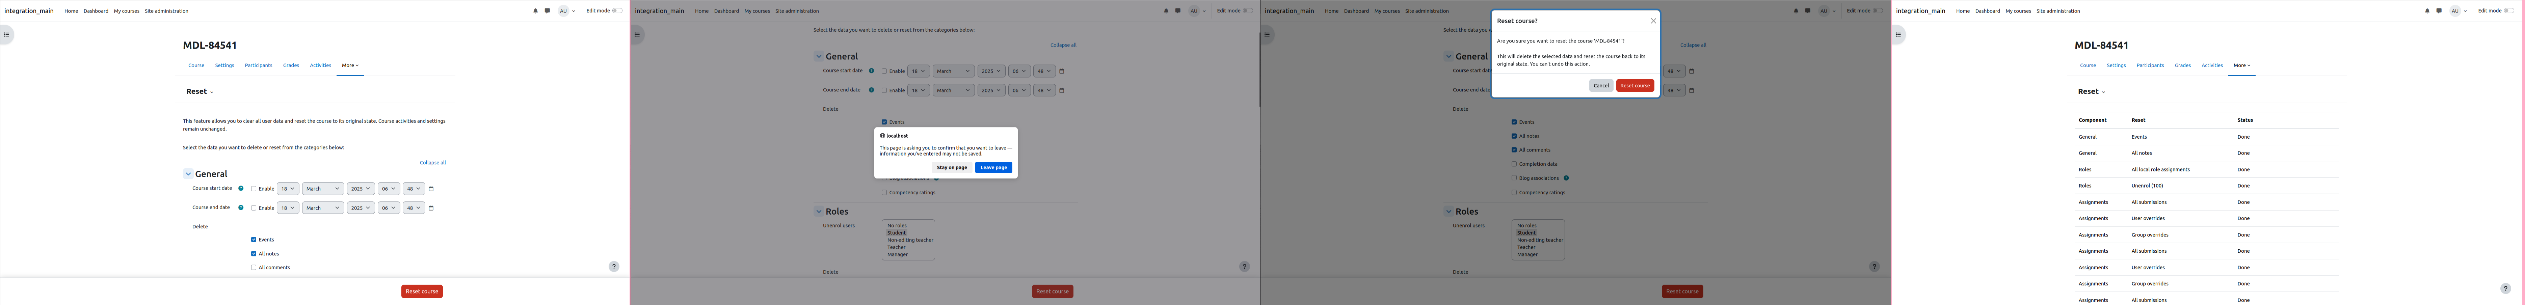Tick Enable for Course end date, leftmost page
The height and width of the screenshot is (305, 2525).
coord(254,208)
